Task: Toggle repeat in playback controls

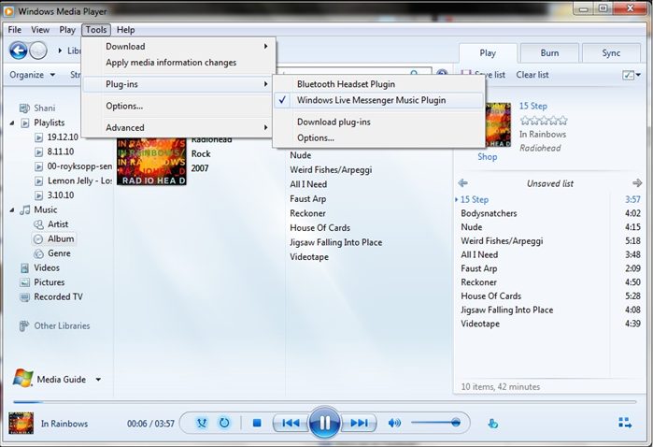Action: [224, 424]
